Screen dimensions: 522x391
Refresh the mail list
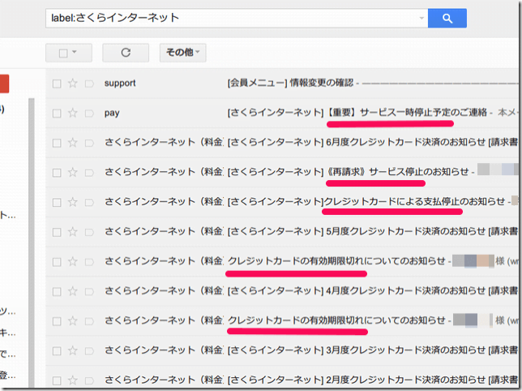(126, 53)
